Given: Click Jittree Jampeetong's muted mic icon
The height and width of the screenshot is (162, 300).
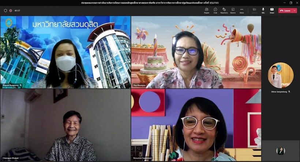Looking at the screenshot, I should click(289, 92).
